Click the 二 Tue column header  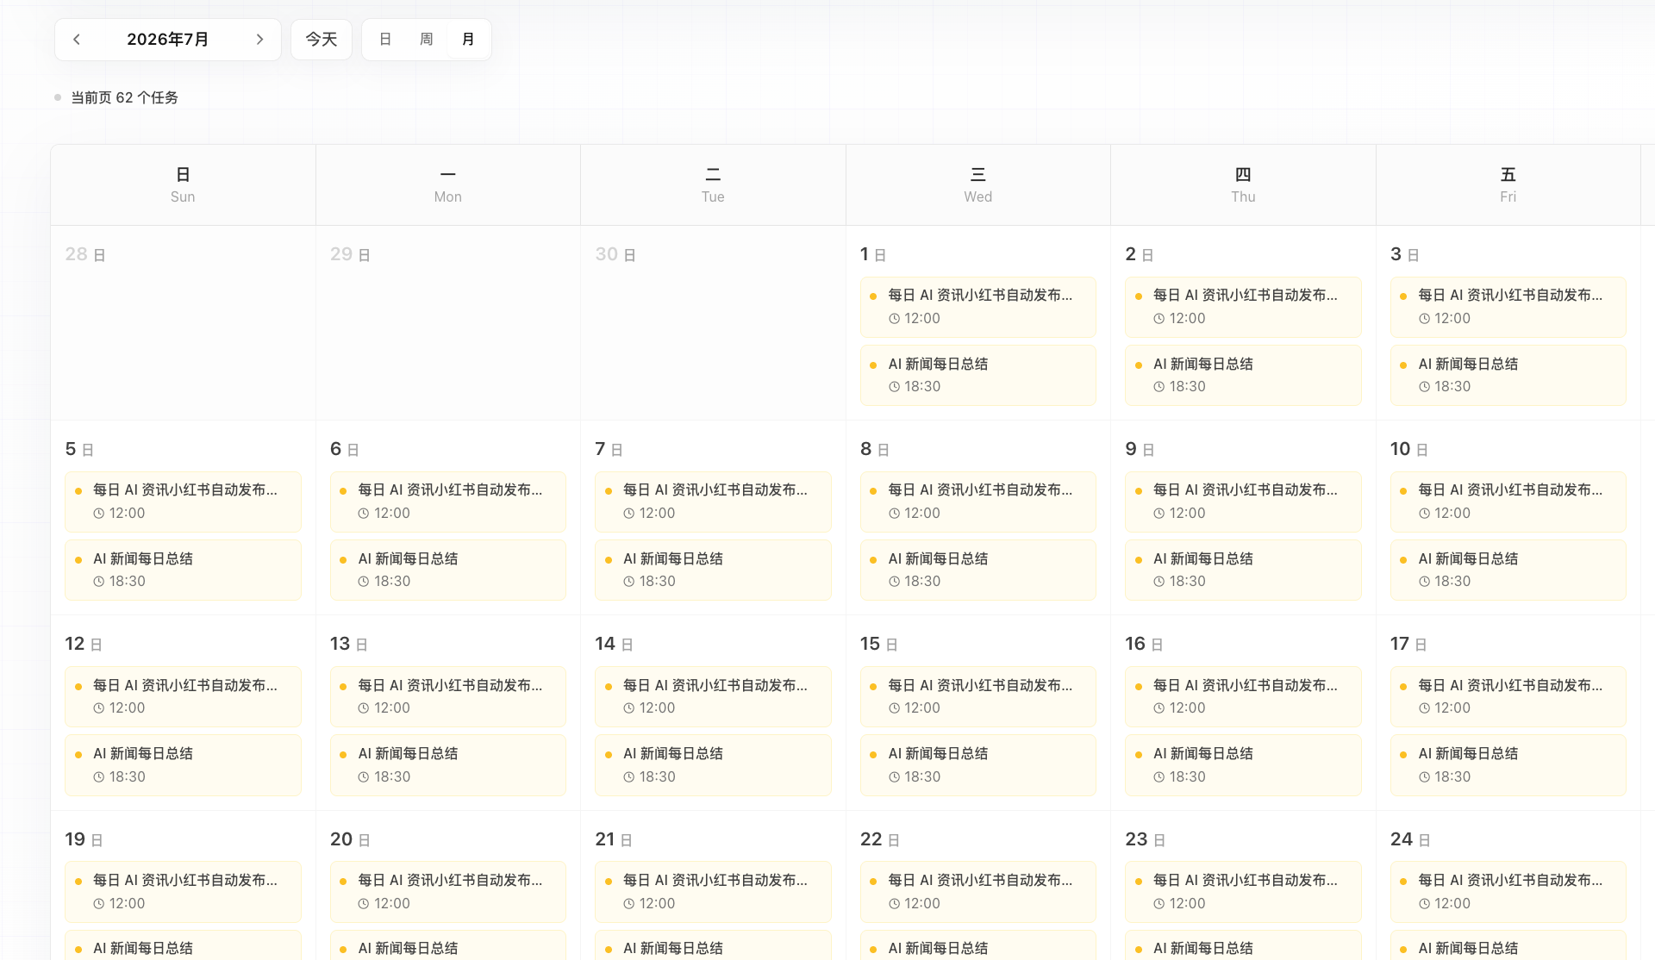point(713,184)
